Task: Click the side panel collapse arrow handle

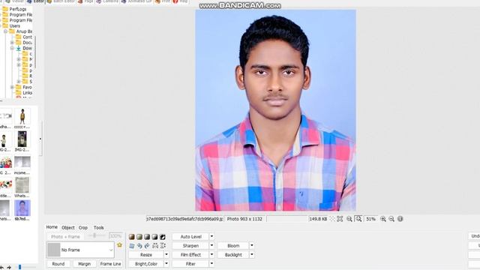Action: [x=40, y=139]
